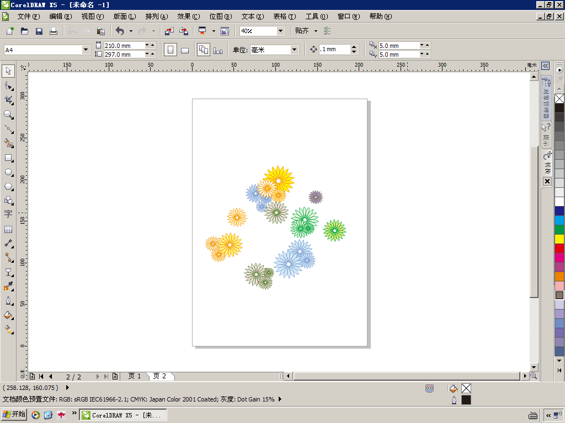Select the Outline pen tool
The width and height of the screenshot is (565, 423).
tap(8, 301)
